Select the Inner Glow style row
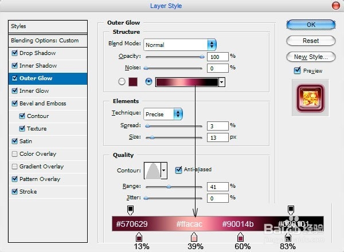 [x=48, y=90]
